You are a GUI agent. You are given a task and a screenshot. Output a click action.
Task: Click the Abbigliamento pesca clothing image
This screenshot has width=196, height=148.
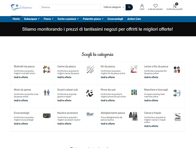click(x=133, y=116)
